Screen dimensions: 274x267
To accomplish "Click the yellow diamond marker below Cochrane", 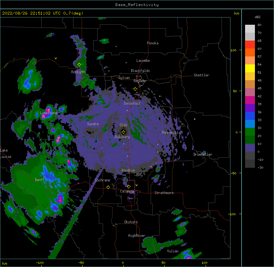I will click(x=108, y=187).
